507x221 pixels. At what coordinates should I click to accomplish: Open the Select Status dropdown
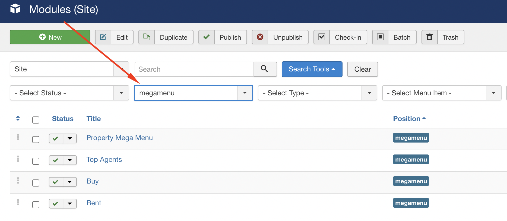pos(69,93)
